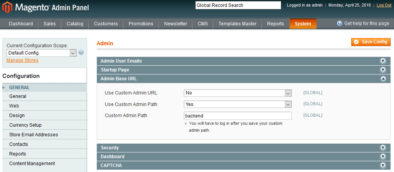This screenshot has width=394, height=172.
Task: Click the Admin User Emails section header
Action: click(244, 61)
